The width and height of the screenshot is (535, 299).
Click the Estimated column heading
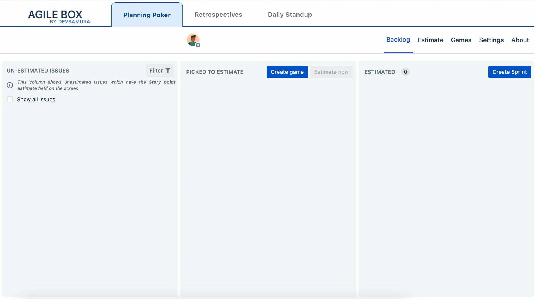click(380, 72)
